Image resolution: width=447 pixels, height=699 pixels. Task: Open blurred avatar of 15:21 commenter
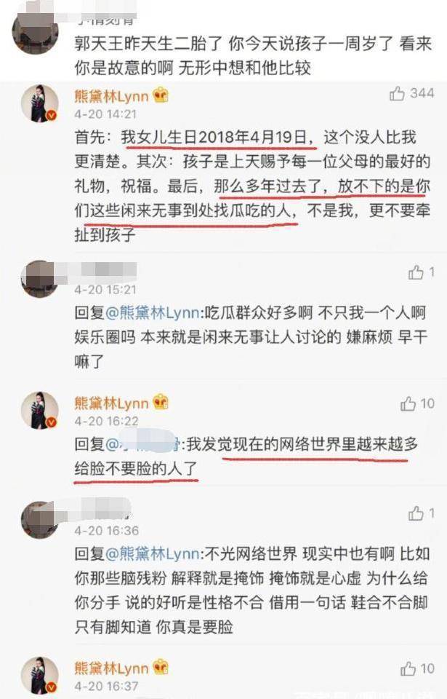click(x=39, y=279)
